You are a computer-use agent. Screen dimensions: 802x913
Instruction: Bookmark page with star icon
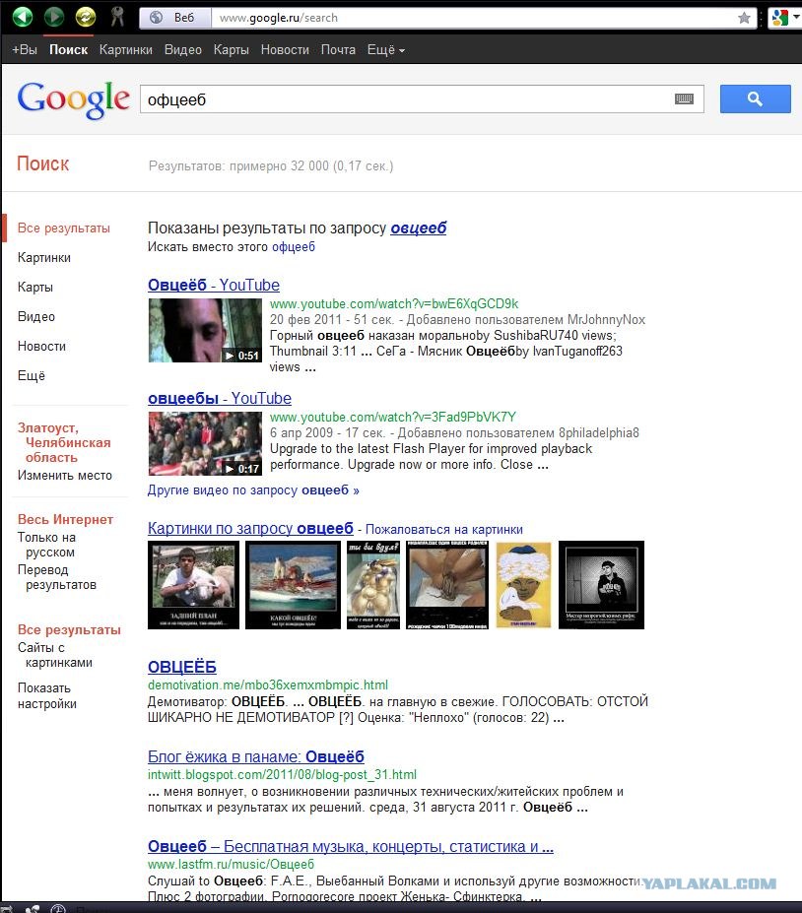[x=744, y=18]
